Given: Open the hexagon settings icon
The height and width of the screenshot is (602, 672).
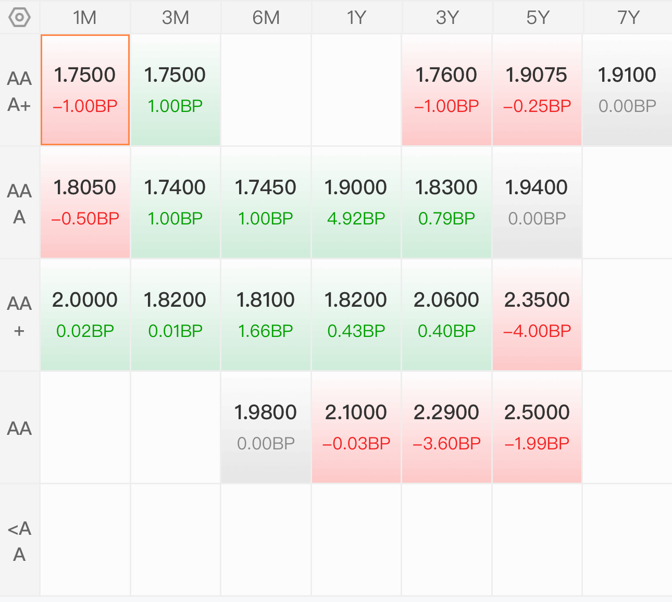Looking at the screenshot, I should click(19, 17).
